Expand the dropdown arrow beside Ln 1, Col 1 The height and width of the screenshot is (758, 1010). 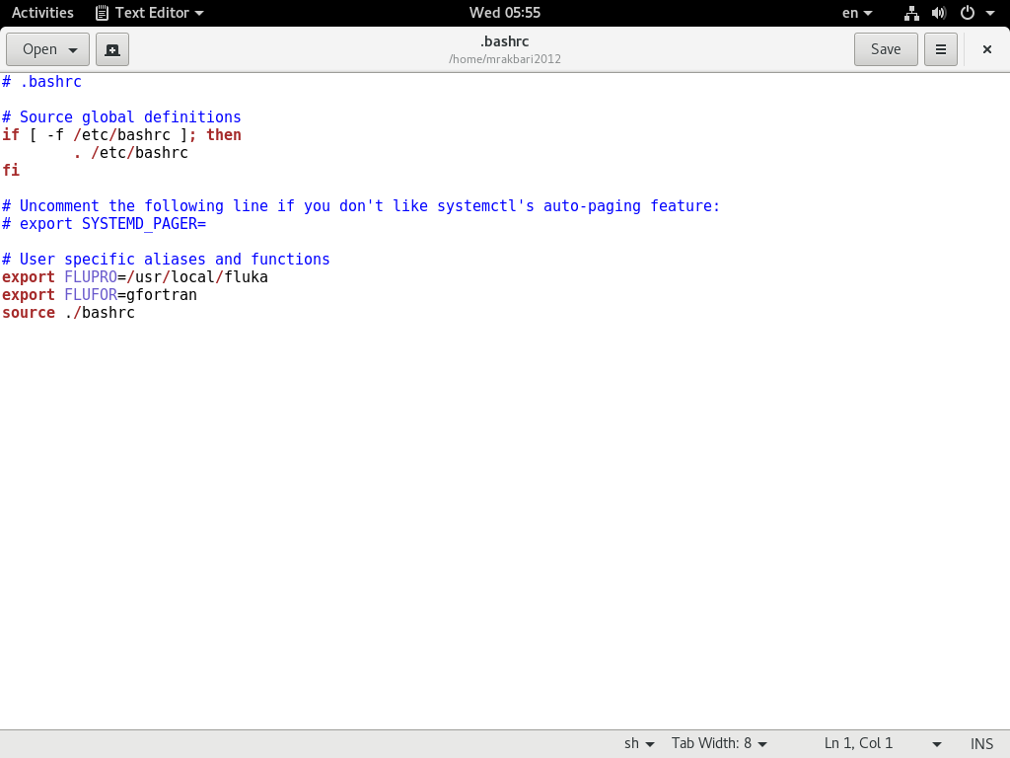click(937, 744)
